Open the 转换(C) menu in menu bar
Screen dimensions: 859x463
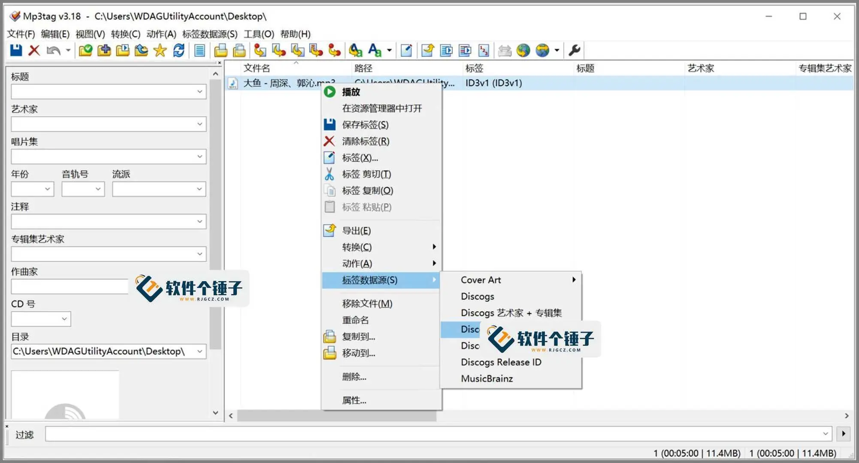tap(125, 34)
